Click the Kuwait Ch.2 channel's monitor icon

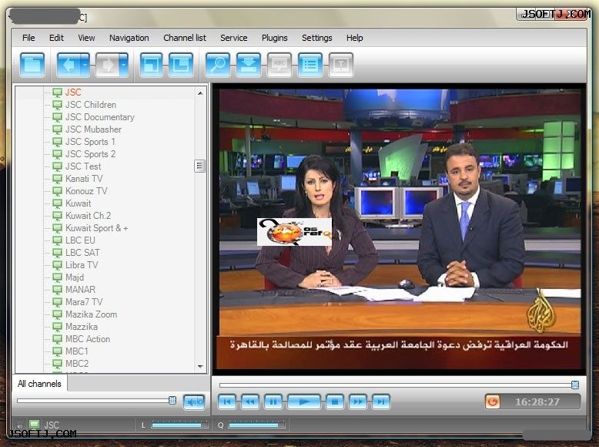[x=57, y=216]
